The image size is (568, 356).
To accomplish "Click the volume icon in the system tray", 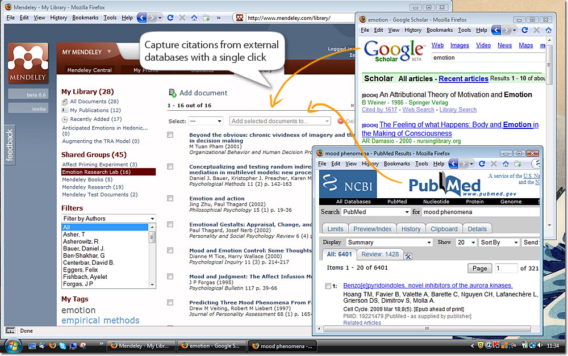I will click(x=540, y=346).
